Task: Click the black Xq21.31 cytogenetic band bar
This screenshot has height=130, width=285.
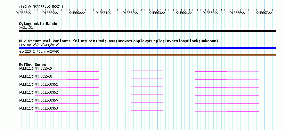Action: 147,31
